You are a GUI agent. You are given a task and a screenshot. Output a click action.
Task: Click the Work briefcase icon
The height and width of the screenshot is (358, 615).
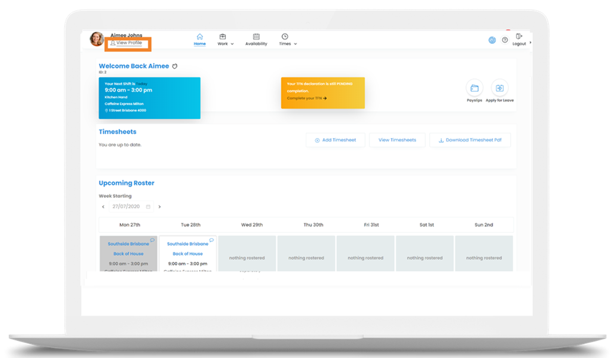(223, 37)
